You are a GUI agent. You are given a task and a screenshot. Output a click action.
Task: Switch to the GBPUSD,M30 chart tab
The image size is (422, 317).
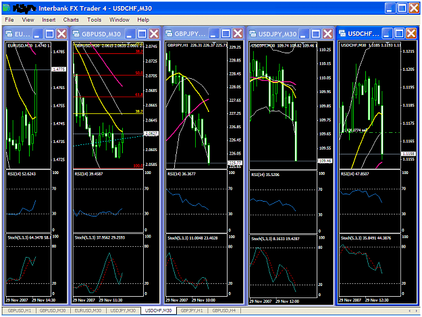click(53, 310)
